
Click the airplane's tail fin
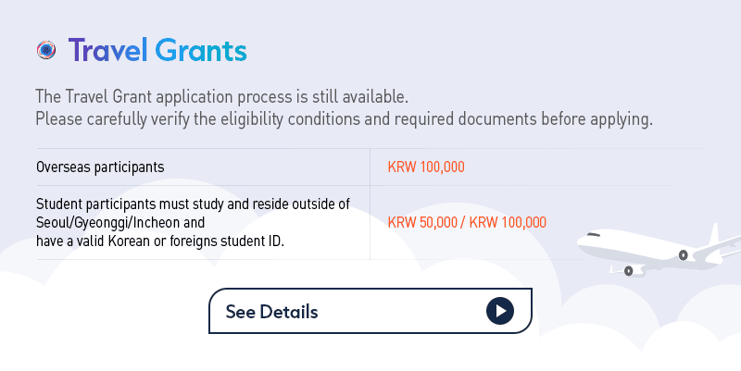(x=714, y=234)
